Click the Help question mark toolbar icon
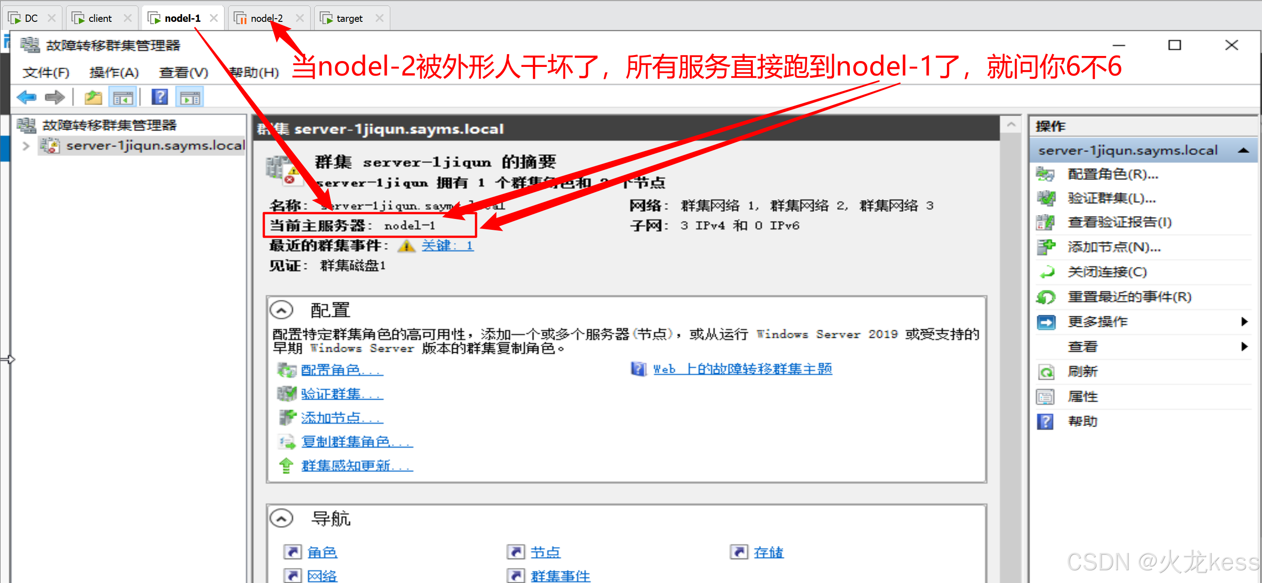This screenshot has height=583, width=1262. pyautogui.click(x=159, y=97)
